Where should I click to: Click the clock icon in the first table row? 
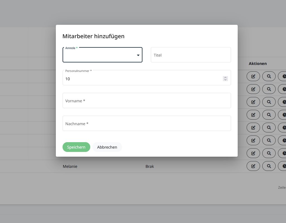(x=283, y=76)
